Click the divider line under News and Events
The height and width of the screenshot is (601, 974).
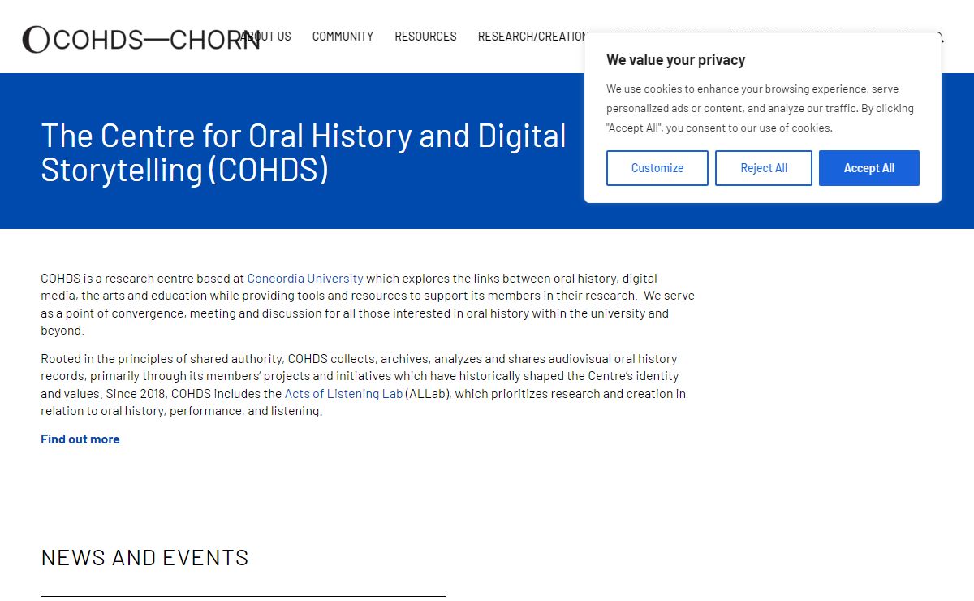click(x=243, y=596)
